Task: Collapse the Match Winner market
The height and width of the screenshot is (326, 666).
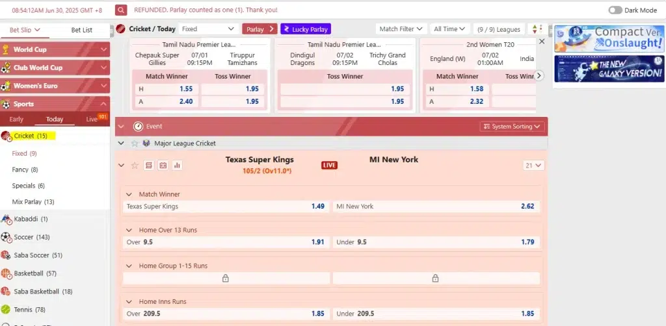Action: 129,194
